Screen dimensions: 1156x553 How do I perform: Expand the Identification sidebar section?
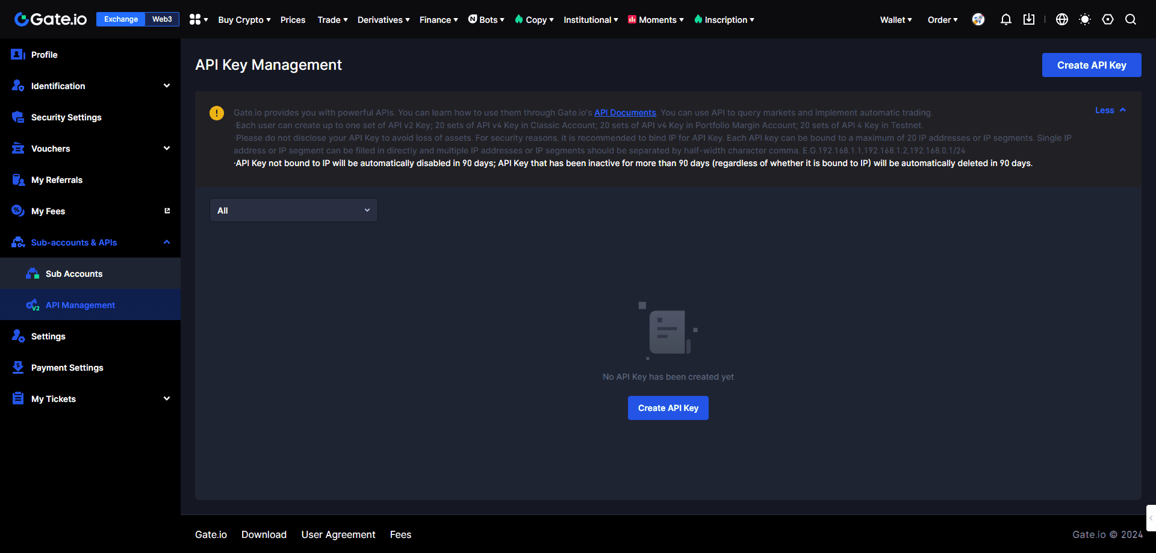point(90,86)
